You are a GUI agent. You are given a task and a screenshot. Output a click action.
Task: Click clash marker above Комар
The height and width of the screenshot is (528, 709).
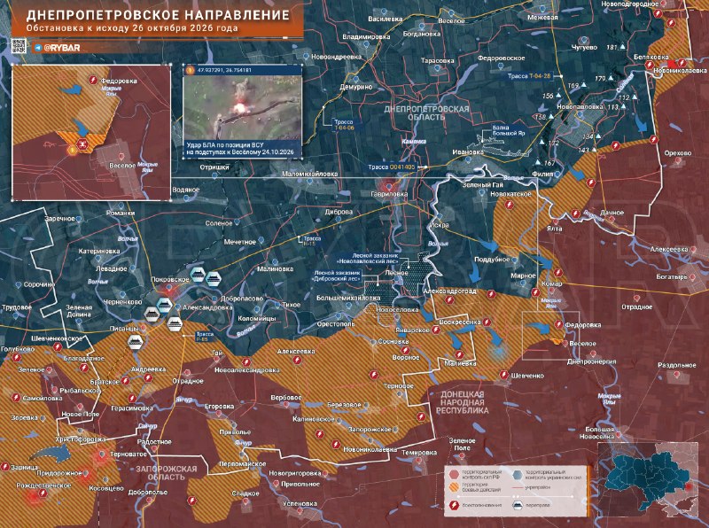[558, 273]
